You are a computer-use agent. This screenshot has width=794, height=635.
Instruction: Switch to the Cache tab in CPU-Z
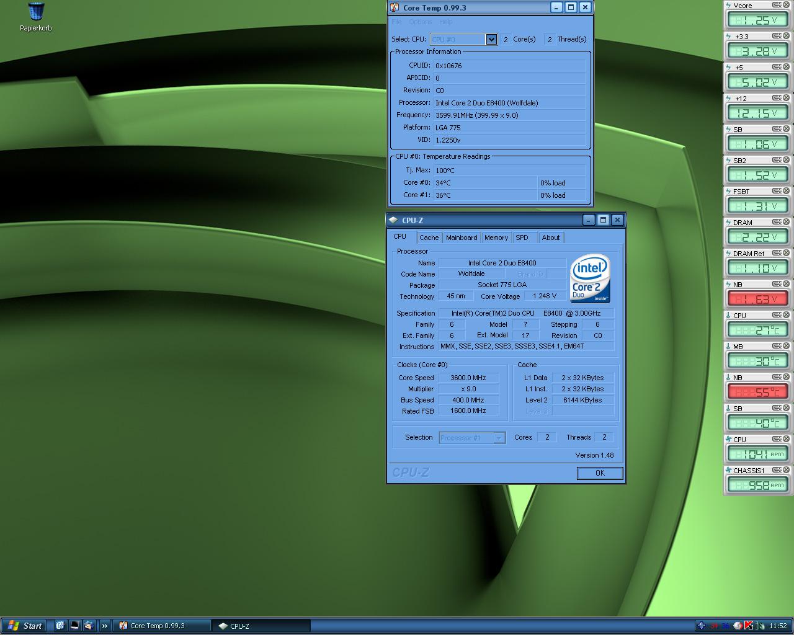(x=429, y=238)
